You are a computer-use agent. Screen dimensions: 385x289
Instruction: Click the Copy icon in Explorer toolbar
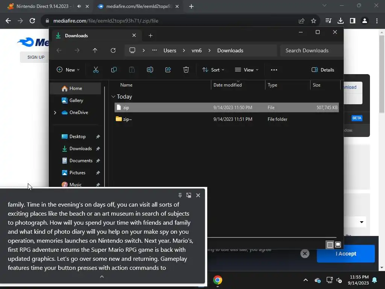pos(114,70)
